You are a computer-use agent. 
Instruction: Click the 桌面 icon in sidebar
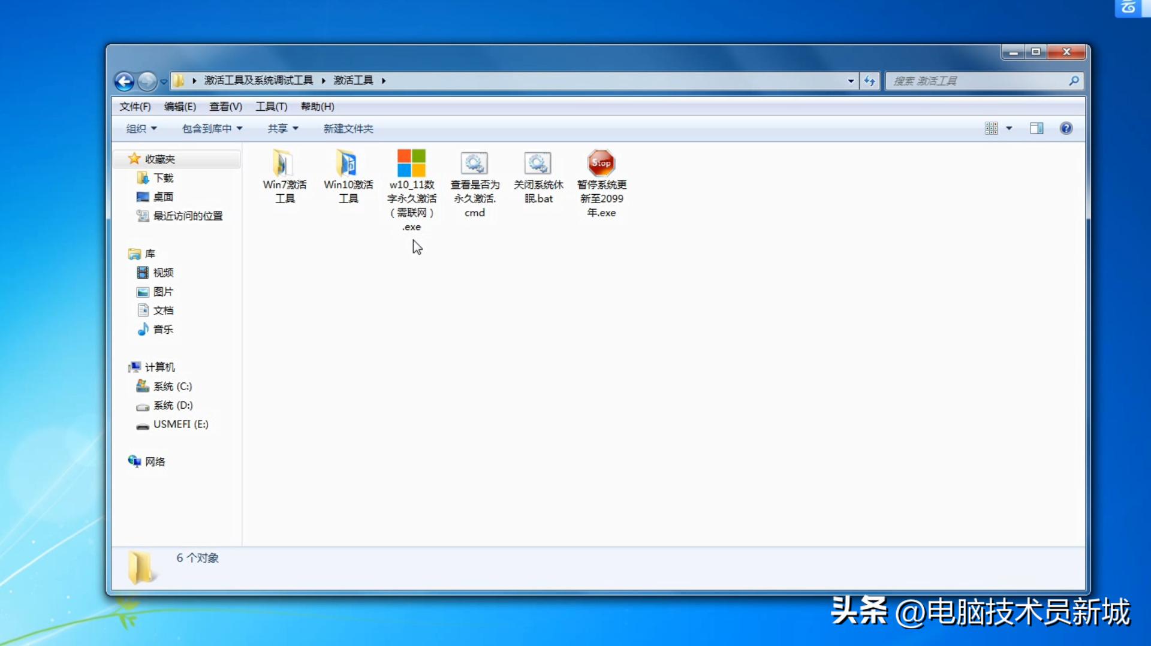click(143, 197)
